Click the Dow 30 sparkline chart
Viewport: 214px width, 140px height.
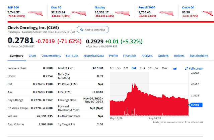[79, 13]
